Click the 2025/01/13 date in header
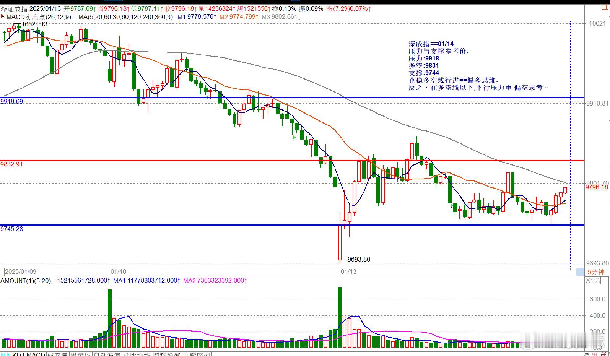610x356 pixels. pos(46,8)
